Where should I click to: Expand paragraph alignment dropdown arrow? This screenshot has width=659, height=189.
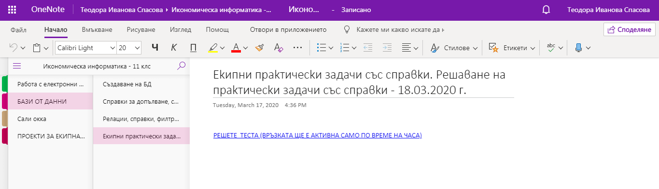(416, 48)
